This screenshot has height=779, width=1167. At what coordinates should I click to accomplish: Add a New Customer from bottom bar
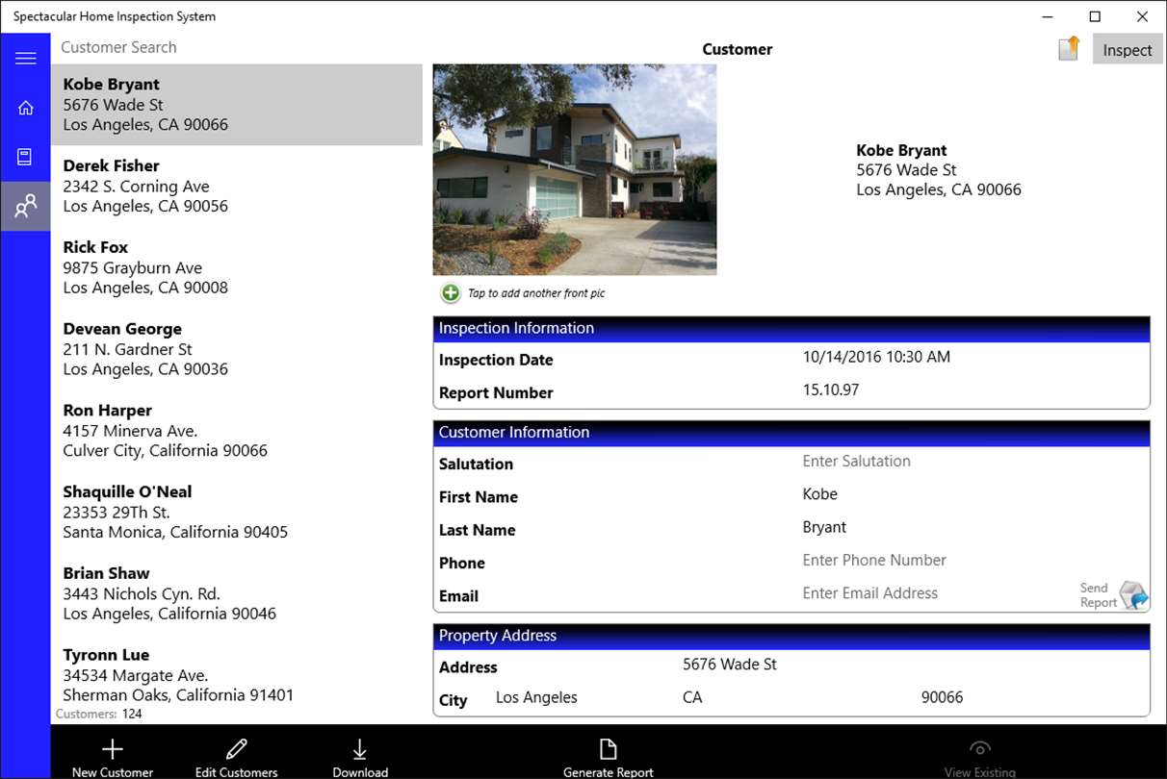pos(113,757)
